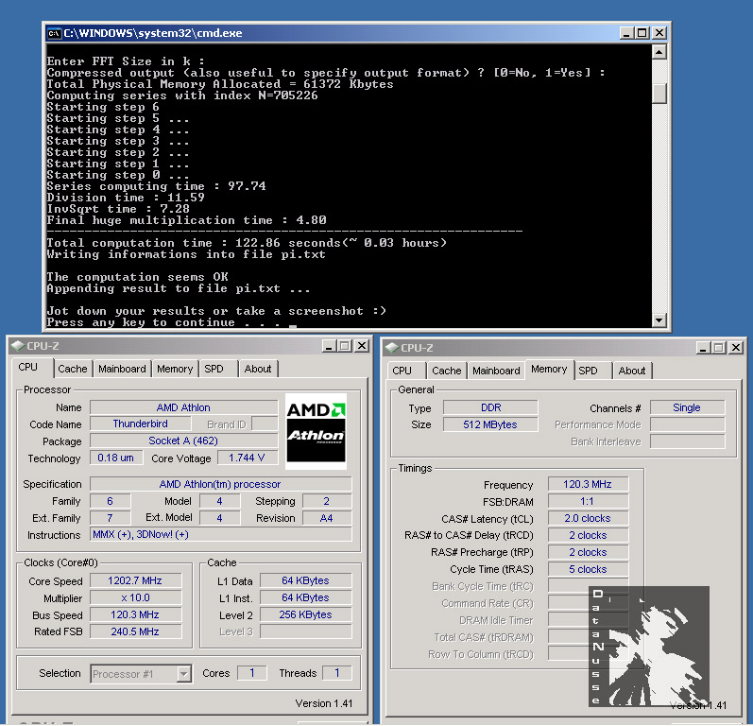Click the L1 Data value 64 KBytes
This screenshot has width=753, height=726.
click(305, 580)
